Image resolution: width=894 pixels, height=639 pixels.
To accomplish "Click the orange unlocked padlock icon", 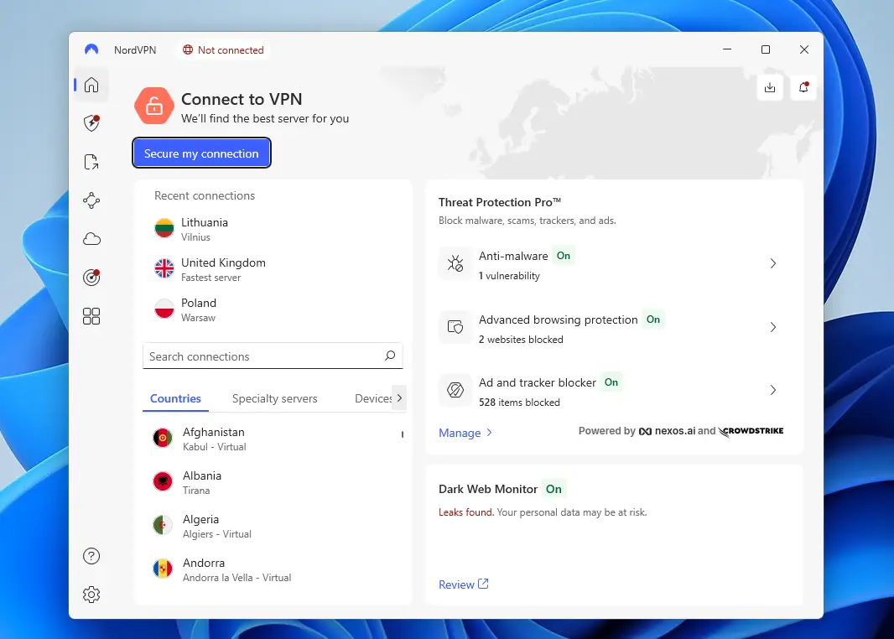I will tap(154, 106).
